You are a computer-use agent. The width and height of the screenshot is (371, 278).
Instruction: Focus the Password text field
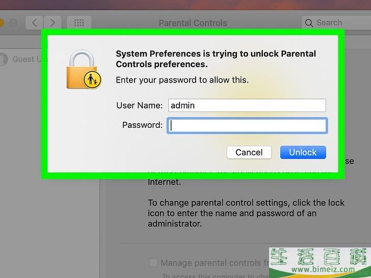coord(247,125)
